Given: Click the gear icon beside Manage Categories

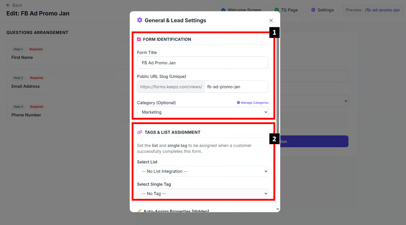Looking at the screenshot, I should [x=238, y=103].
